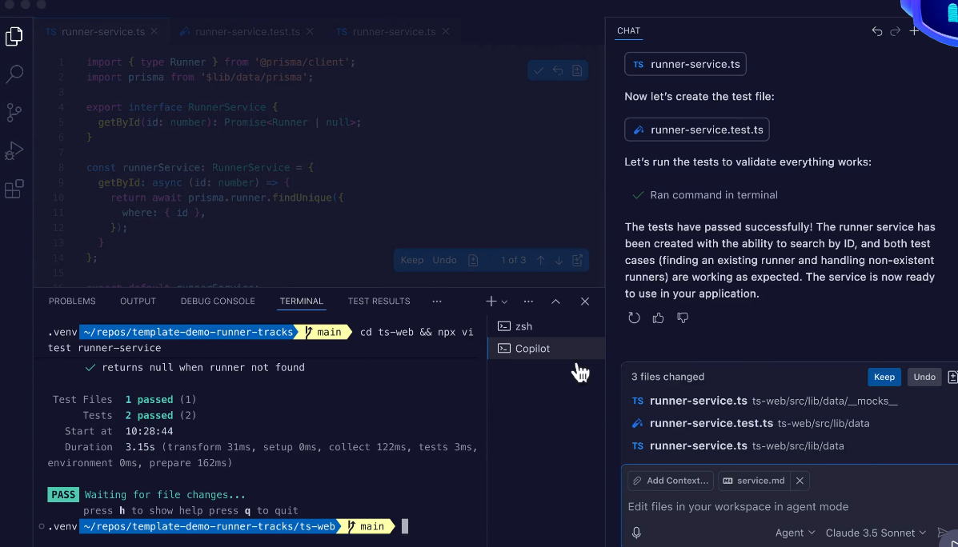Click Keep button for 3 files changed
This screenshot has width=958, height=547.
coord(884,377)
